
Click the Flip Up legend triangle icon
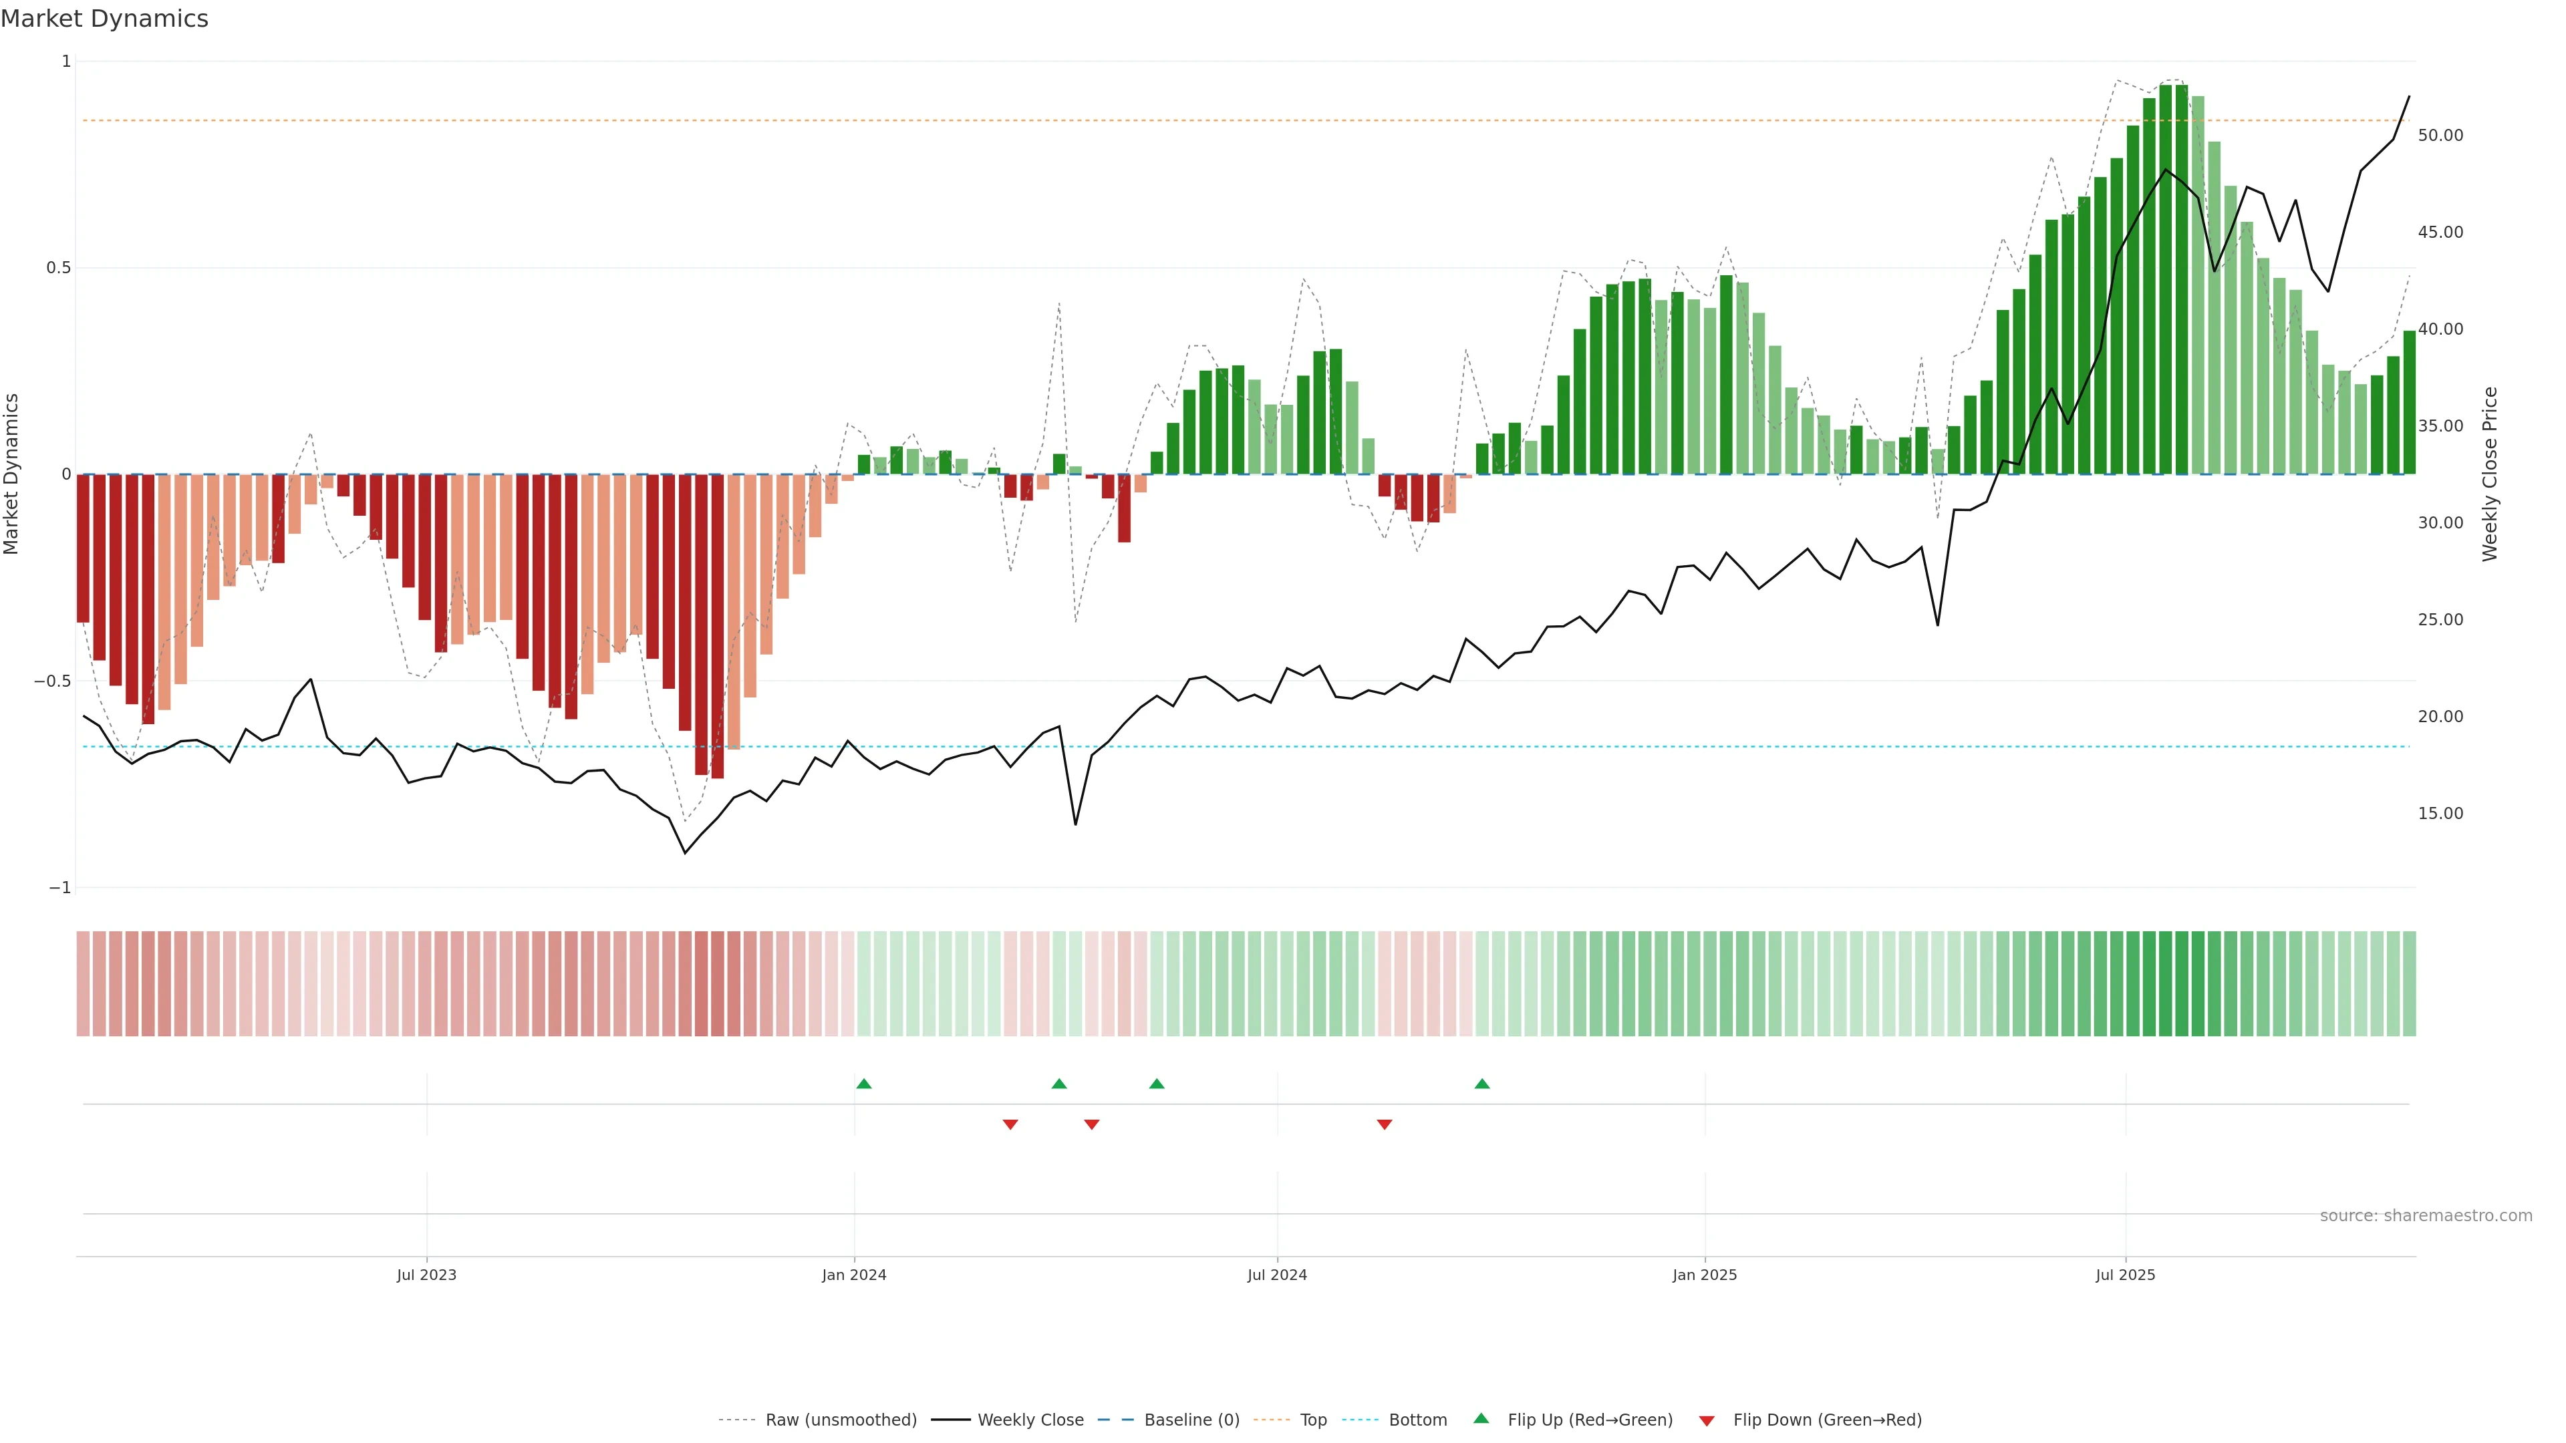click(x=1481, y=1419)
